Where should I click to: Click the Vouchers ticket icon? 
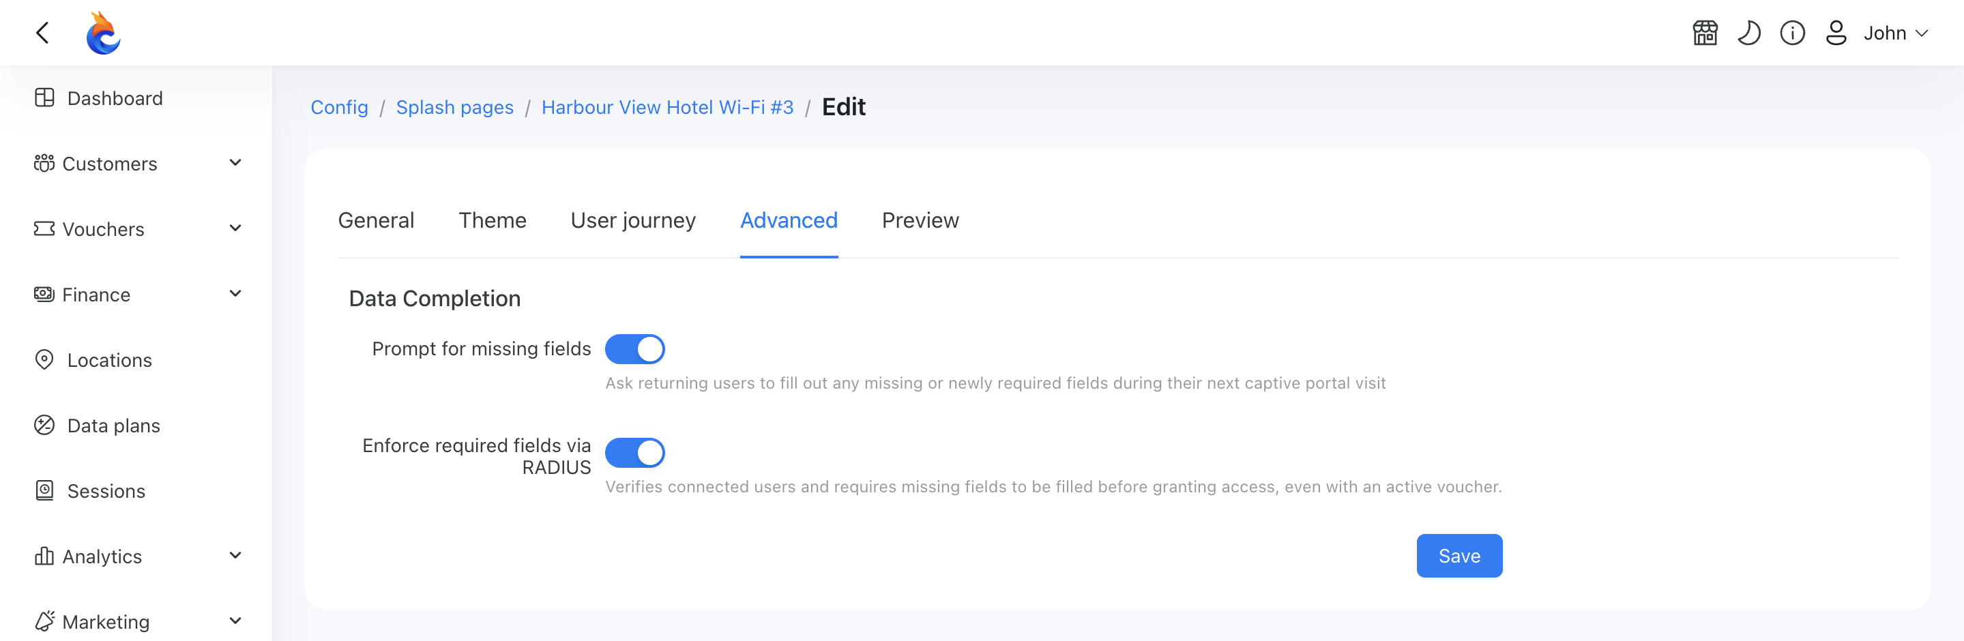click(x=44, y=228)
